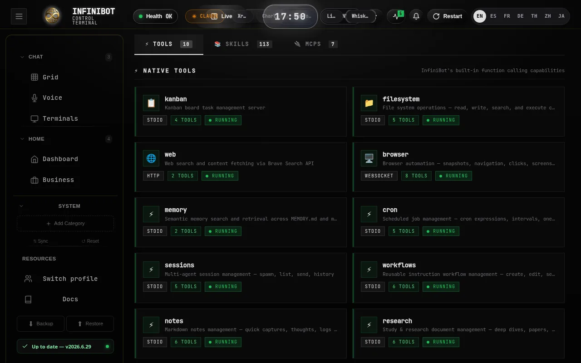Click the Voice microphone icon
The image size is (581, 363).
34,98
